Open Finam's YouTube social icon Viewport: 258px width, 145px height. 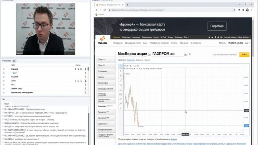pos(221,37)
